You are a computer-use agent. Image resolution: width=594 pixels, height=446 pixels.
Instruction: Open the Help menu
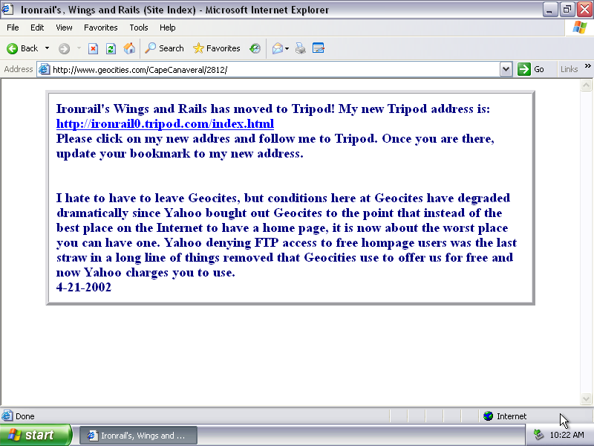click(168, 28)
